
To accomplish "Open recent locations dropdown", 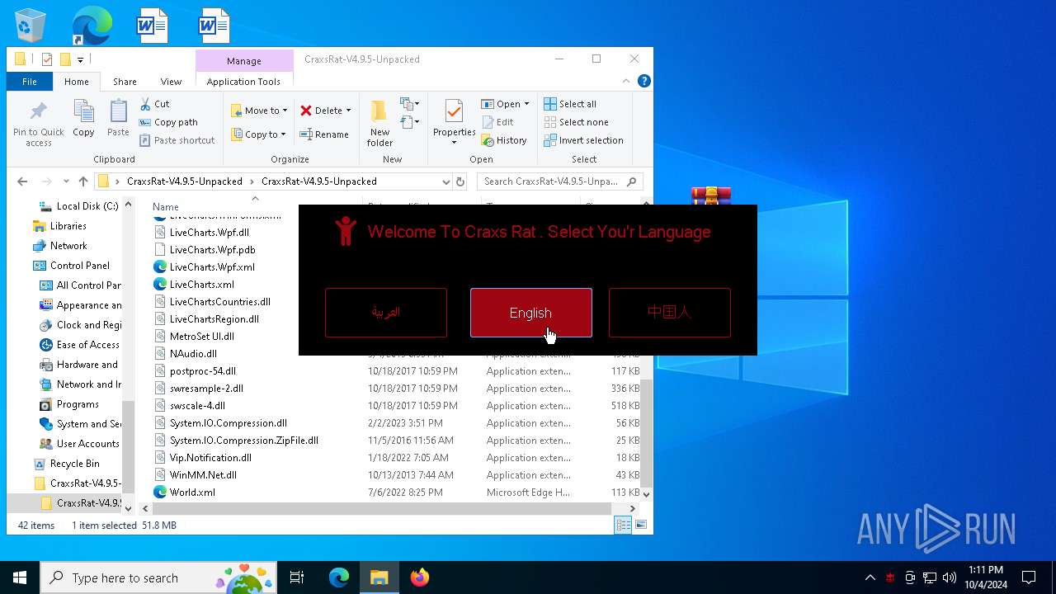I will 66,181.
